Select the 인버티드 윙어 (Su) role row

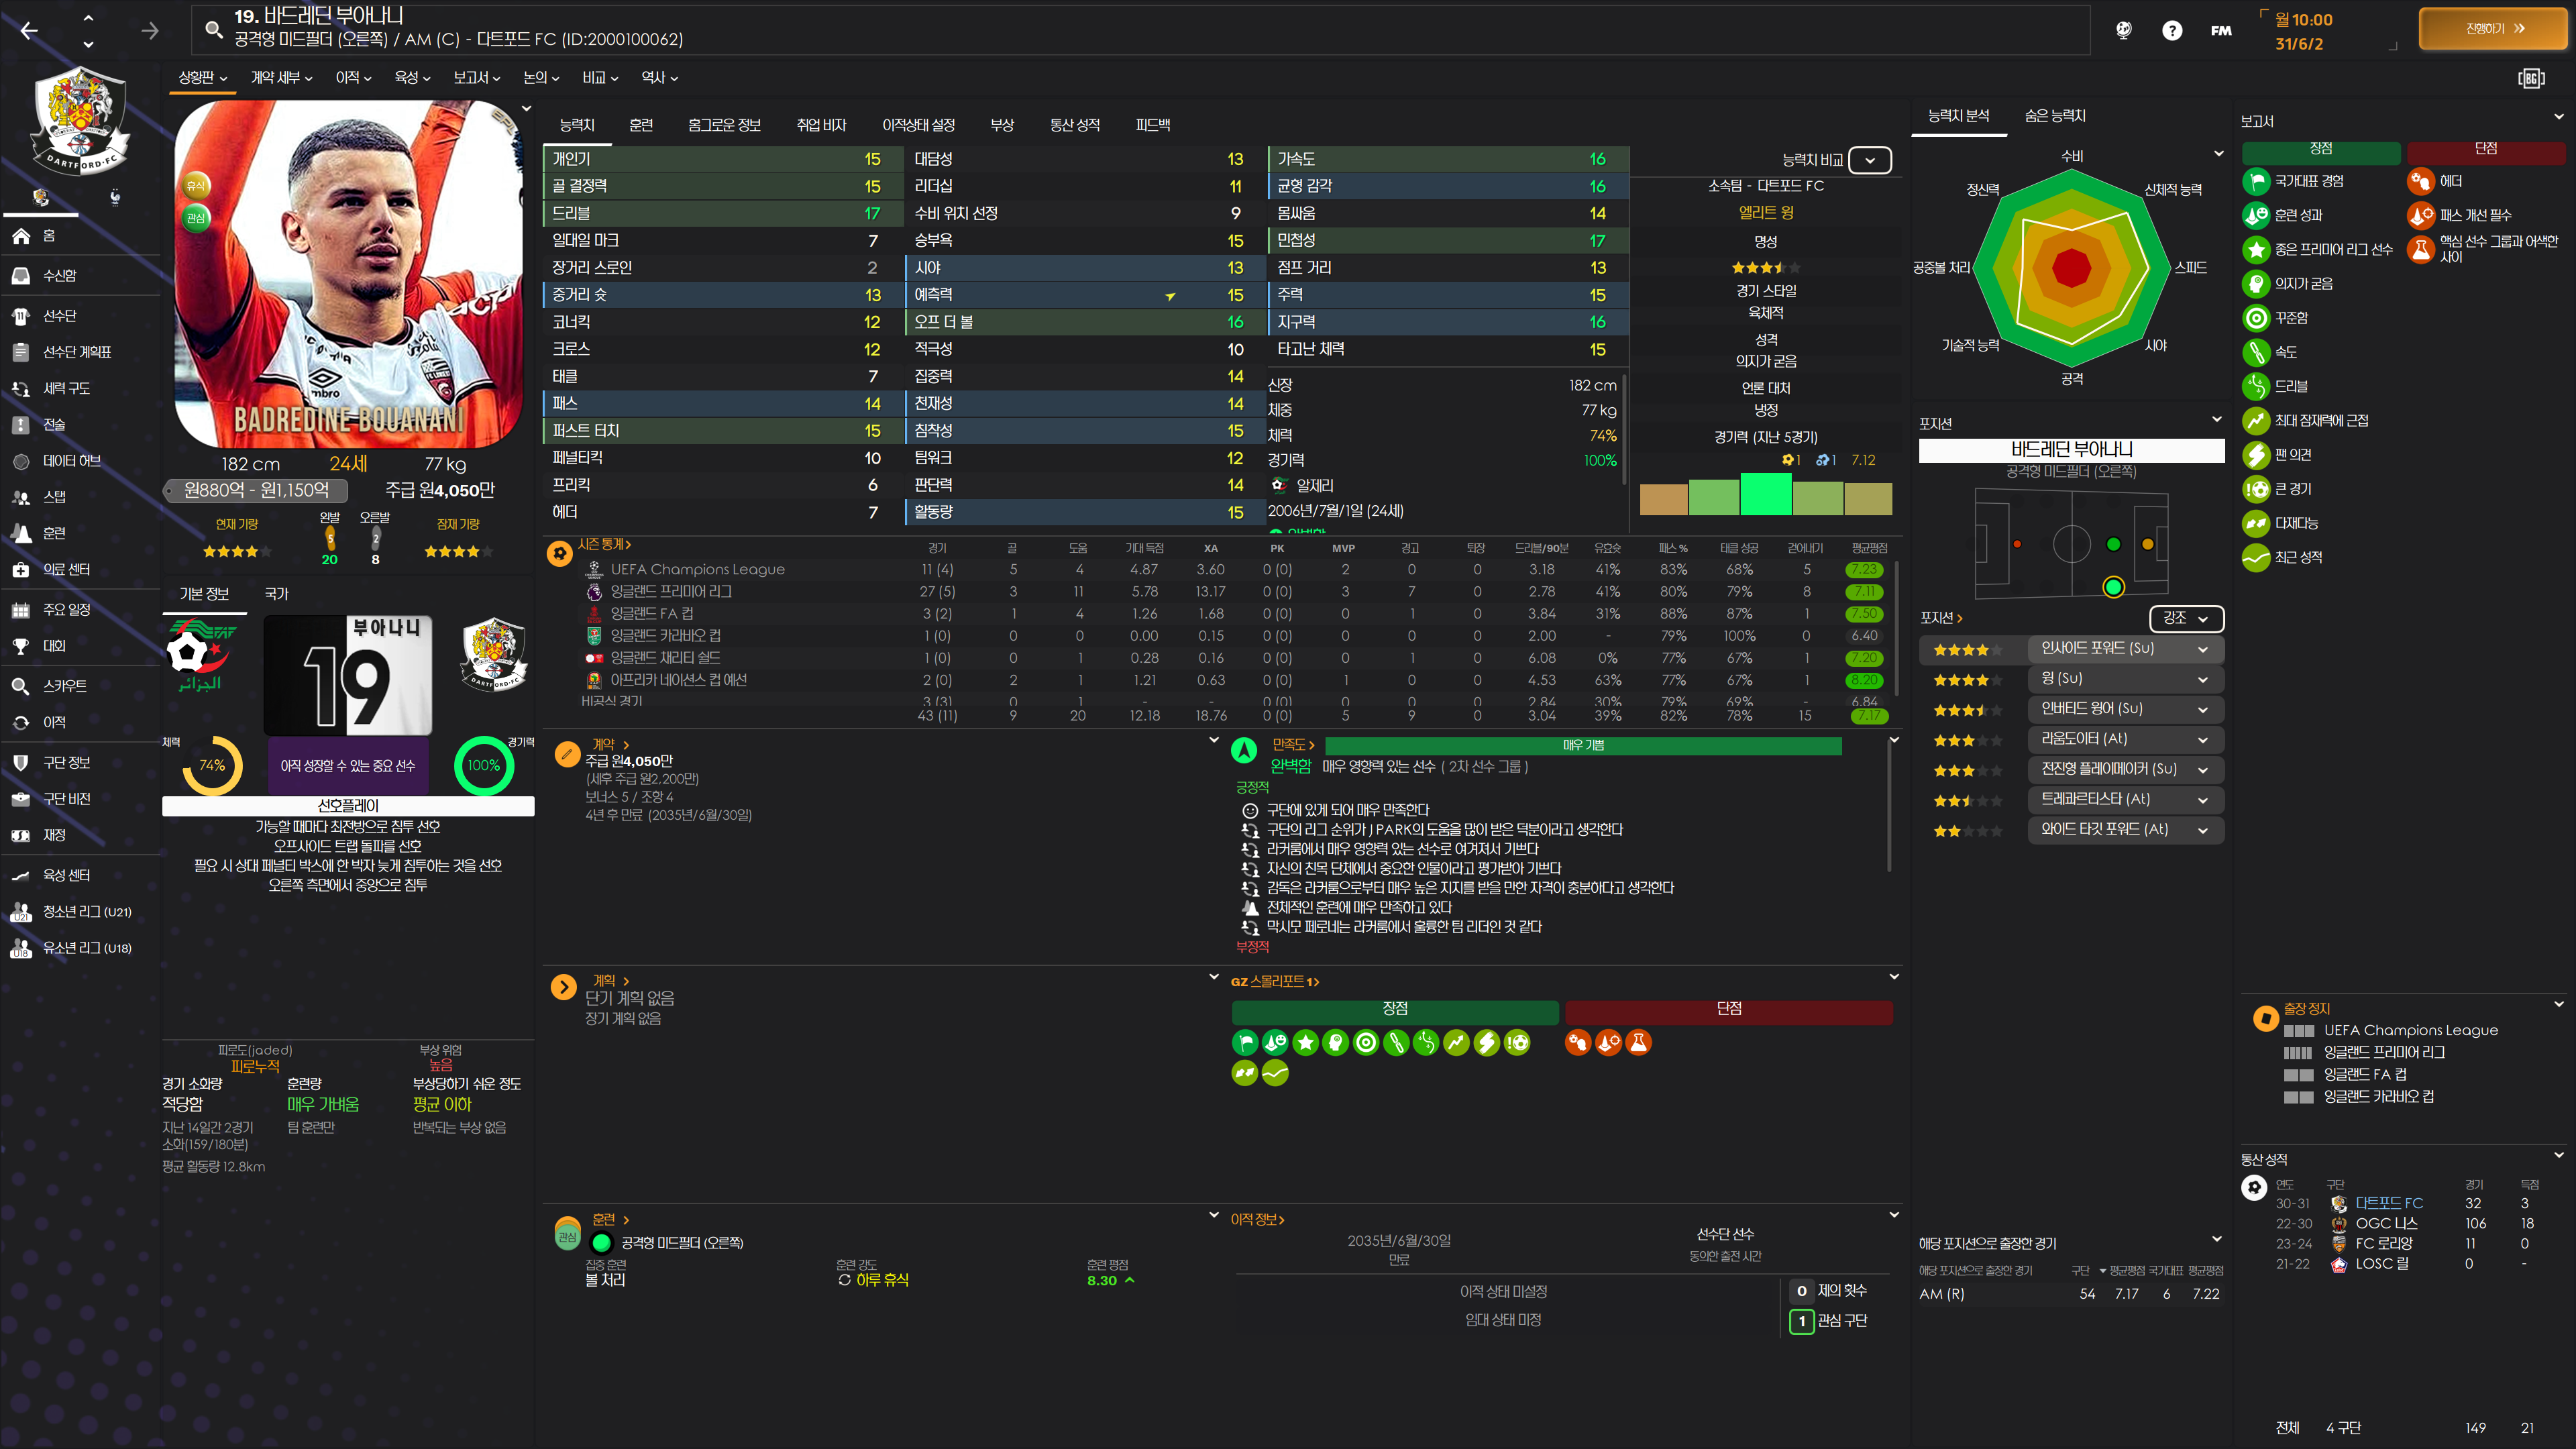(x=2071, y=709)
